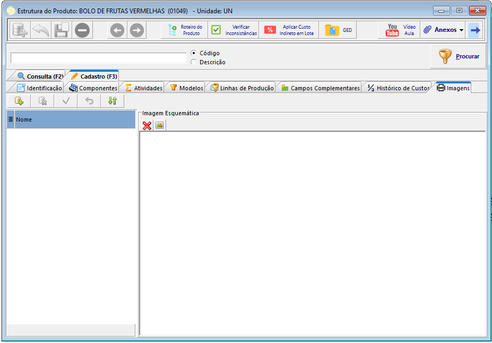
Task: Maximize the Estrutura do Produto window
Action: click(x=460, y=11)
